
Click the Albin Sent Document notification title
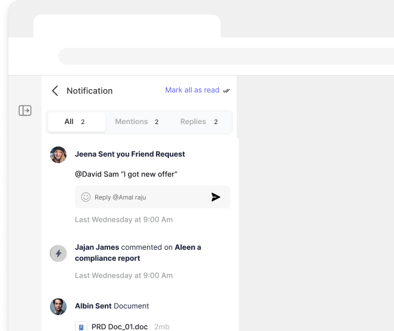(x=112, y=306)
